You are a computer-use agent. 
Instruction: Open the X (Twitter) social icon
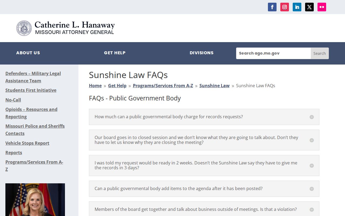tap(309, 7)
